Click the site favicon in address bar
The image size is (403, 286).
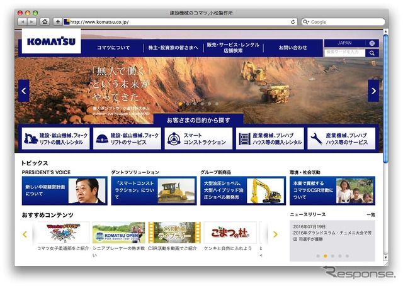(67, 22)
